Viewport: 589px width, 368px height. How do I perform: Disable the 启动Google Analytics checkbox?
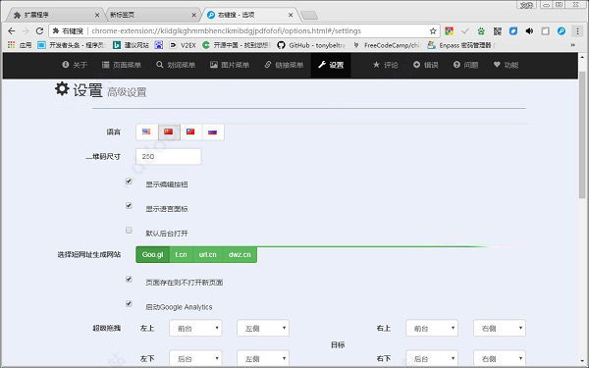129,304
